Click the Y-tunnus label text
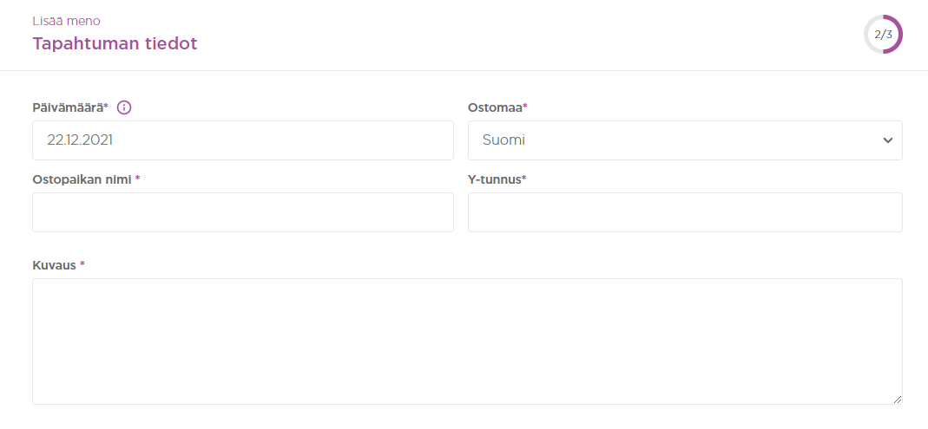 coord(494,179)
